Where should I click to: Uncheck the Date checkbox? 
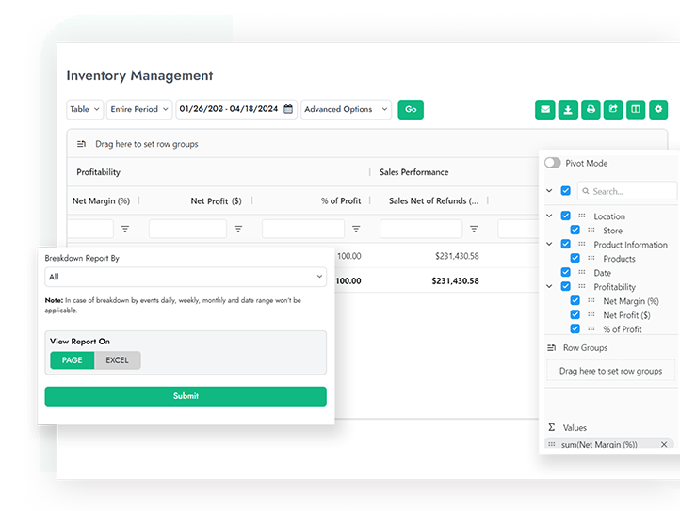[x=565, y=272]
